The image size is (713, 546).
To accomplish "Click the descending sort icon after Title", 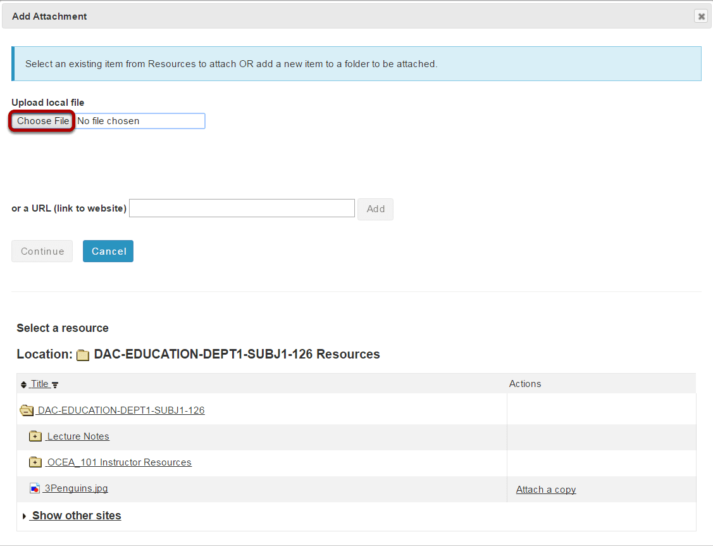I will pos(55,385).
